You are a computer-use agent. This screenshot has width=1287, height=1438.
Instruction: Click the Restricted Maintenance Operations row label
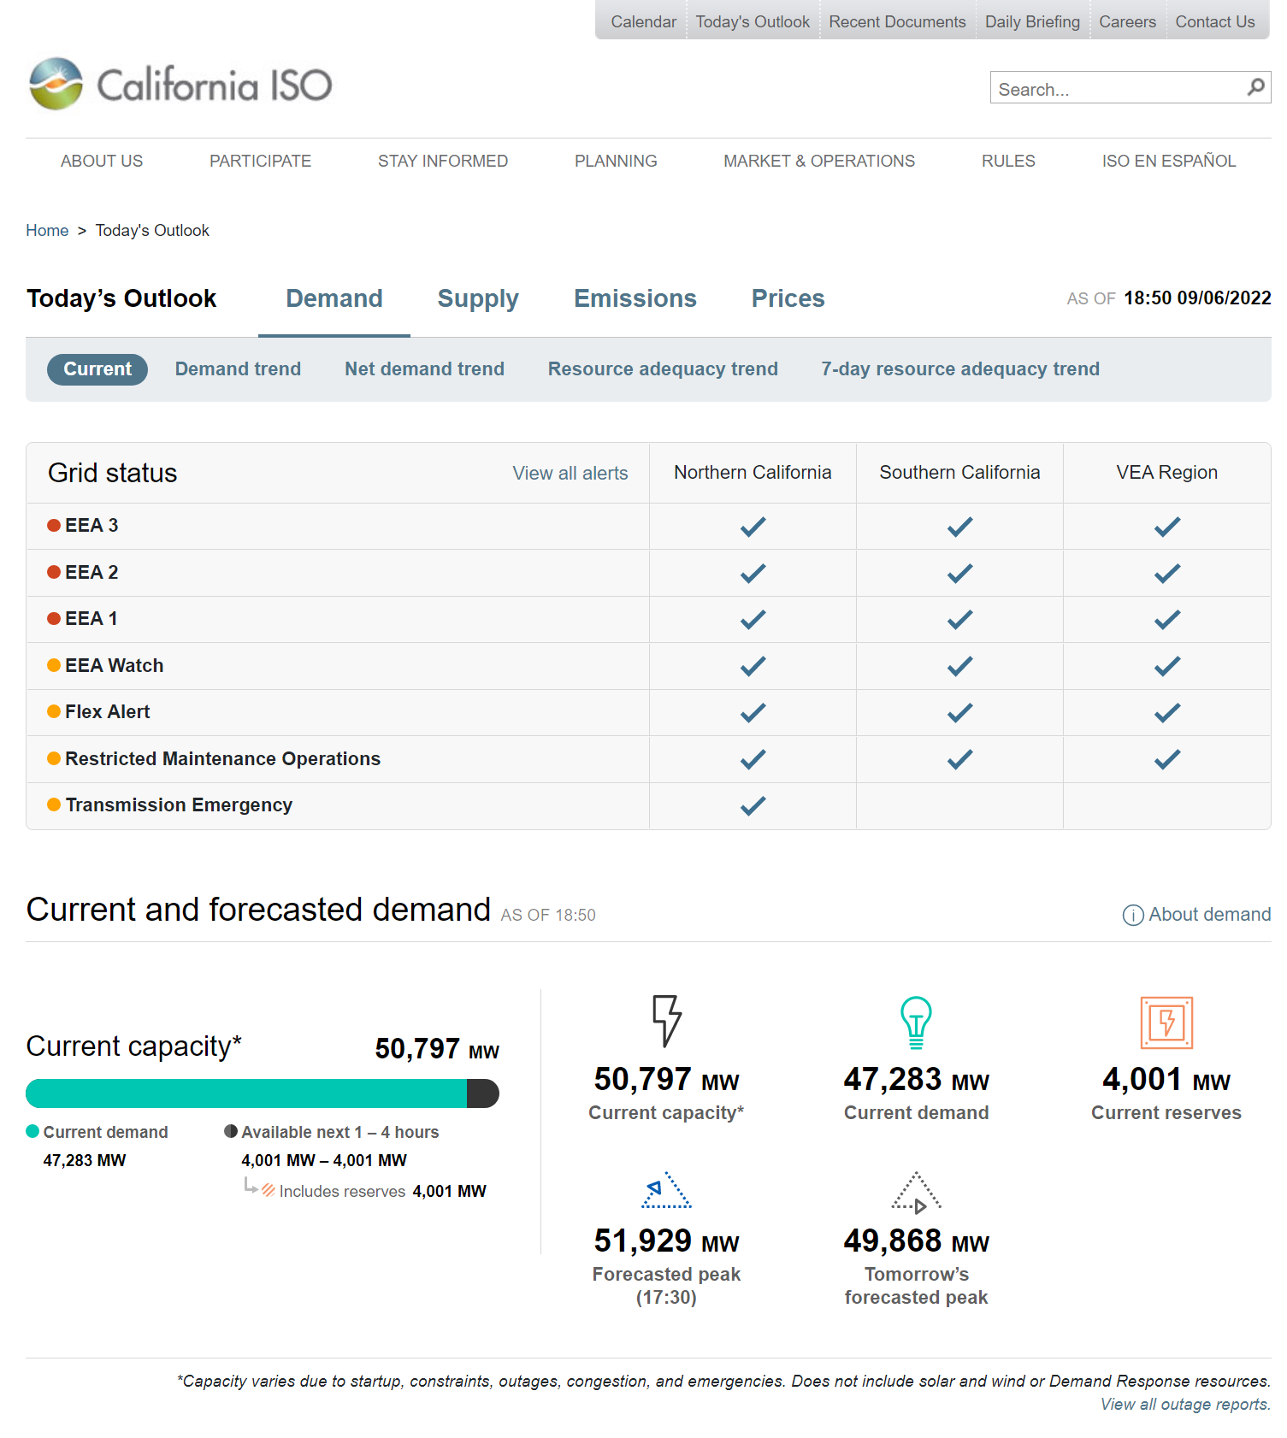222,758
